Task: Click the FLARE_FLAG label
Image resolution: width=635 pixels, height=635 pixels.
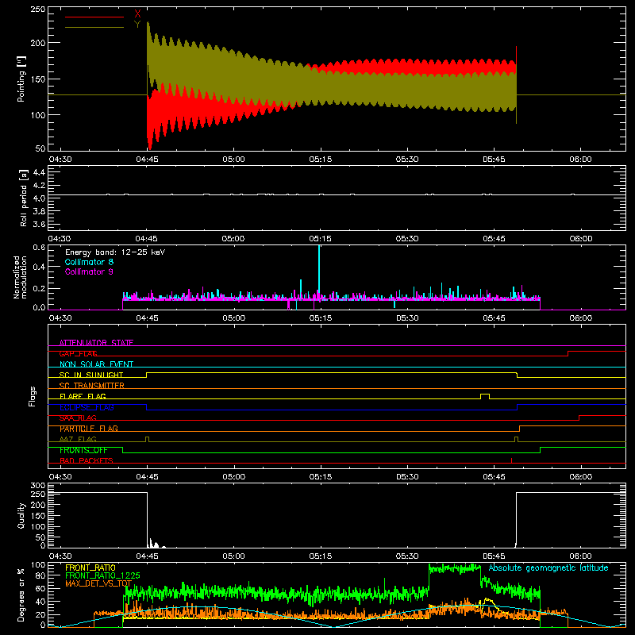Action: (83, 396)
